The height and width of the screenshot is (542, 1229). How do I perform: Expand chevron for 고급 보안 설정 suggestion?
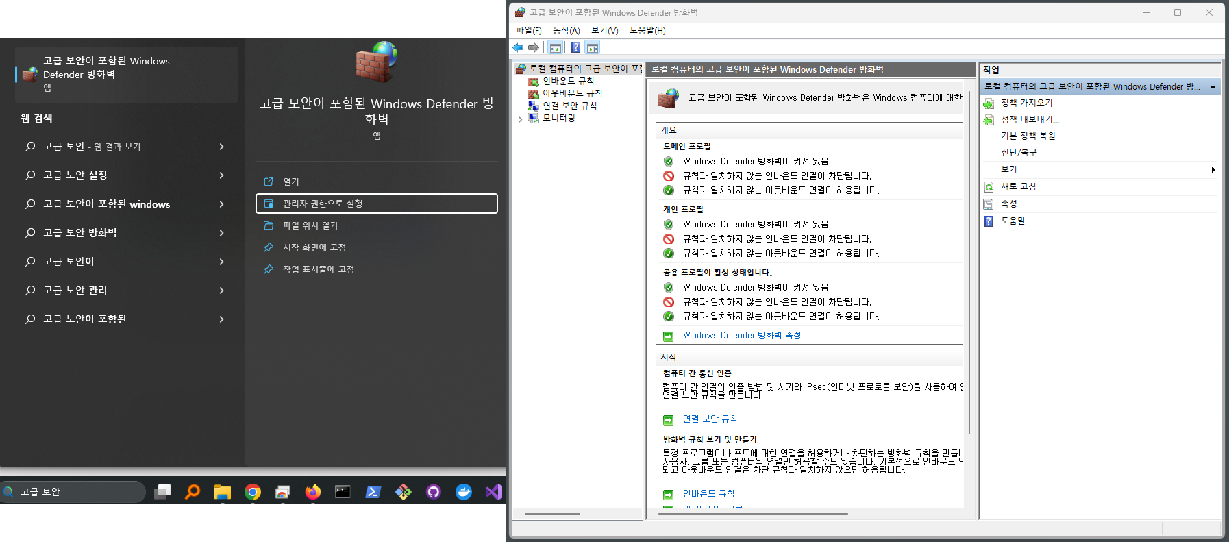click(221, 175)
